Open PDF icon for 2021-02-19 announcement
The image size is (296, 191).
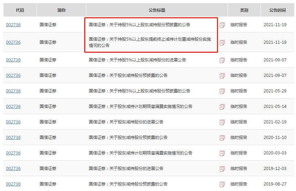[x=222, y=122]
